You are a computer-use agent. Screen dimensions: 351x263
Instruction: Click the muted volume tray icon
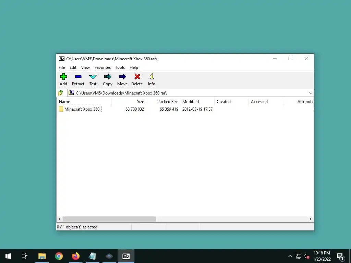coord(306,256)
